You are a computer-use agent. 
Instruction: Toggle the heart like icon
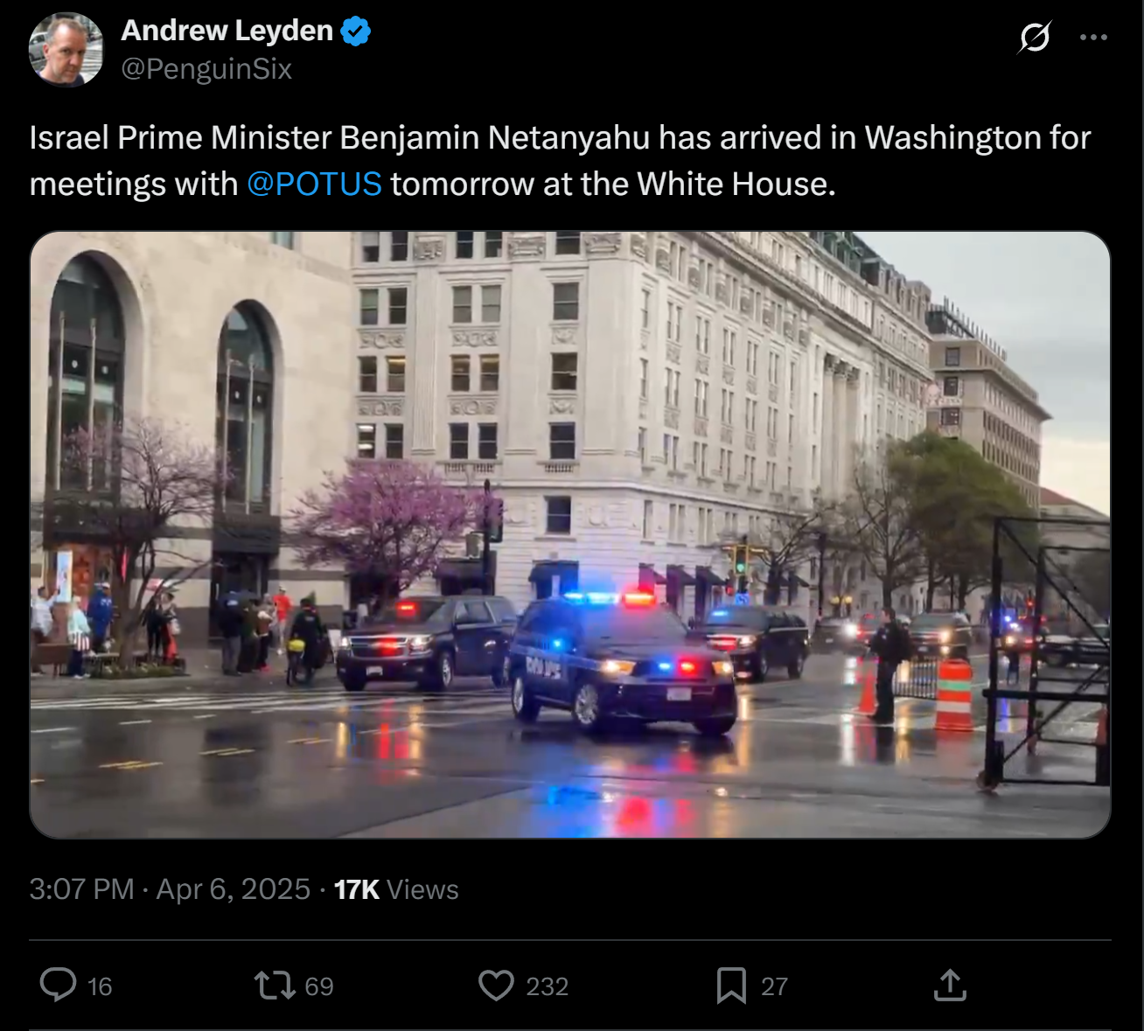496,986
